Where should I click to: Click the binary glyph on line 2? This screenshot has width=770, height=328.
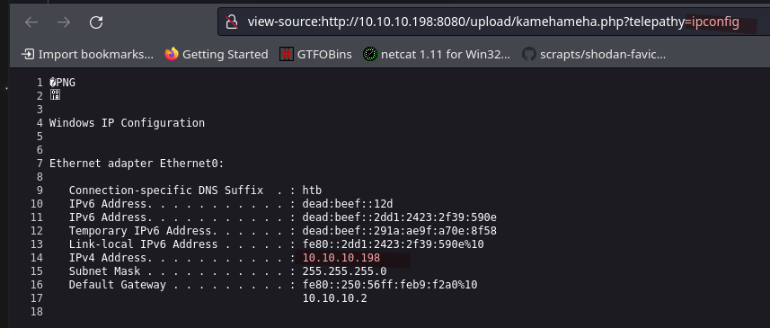[x=55, y=96]
